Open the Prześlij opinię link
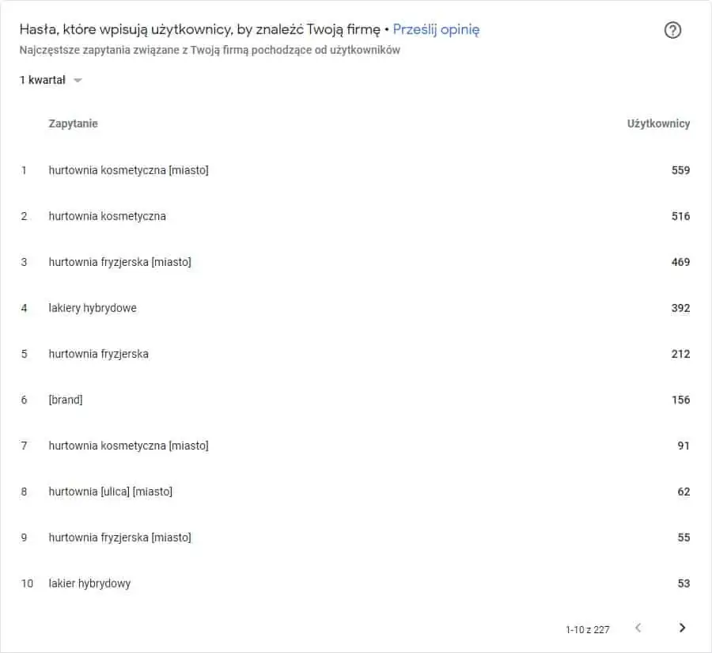712x653 pixels. (436, 29)
